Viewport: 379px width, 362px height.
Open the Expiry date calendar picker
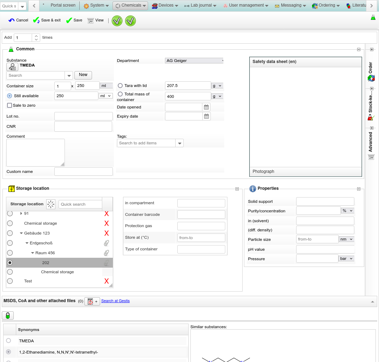pyautogui.click(x=207, y=116)
